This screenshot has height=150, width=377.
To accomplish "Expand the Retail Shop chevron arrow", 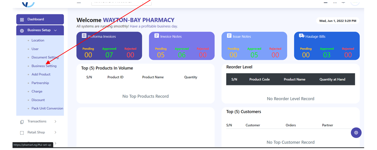I will 55,132.
